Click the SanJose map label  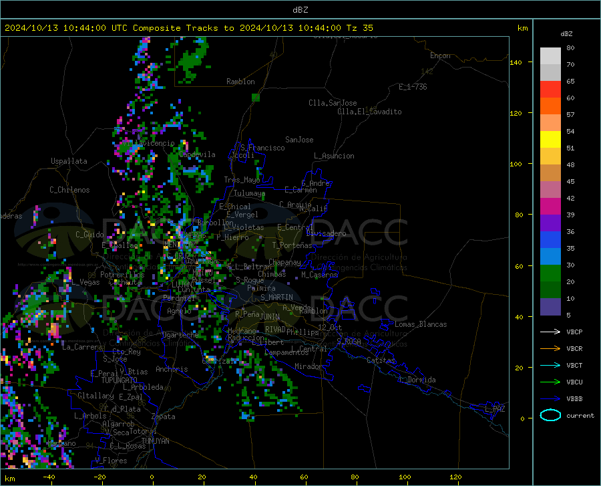(299, 140)
